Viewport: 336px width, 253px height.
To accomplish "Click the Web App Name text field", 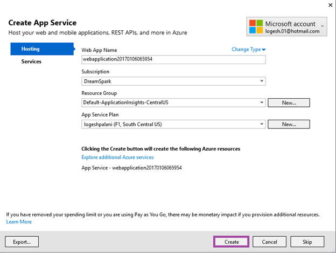I will point(173,59).
